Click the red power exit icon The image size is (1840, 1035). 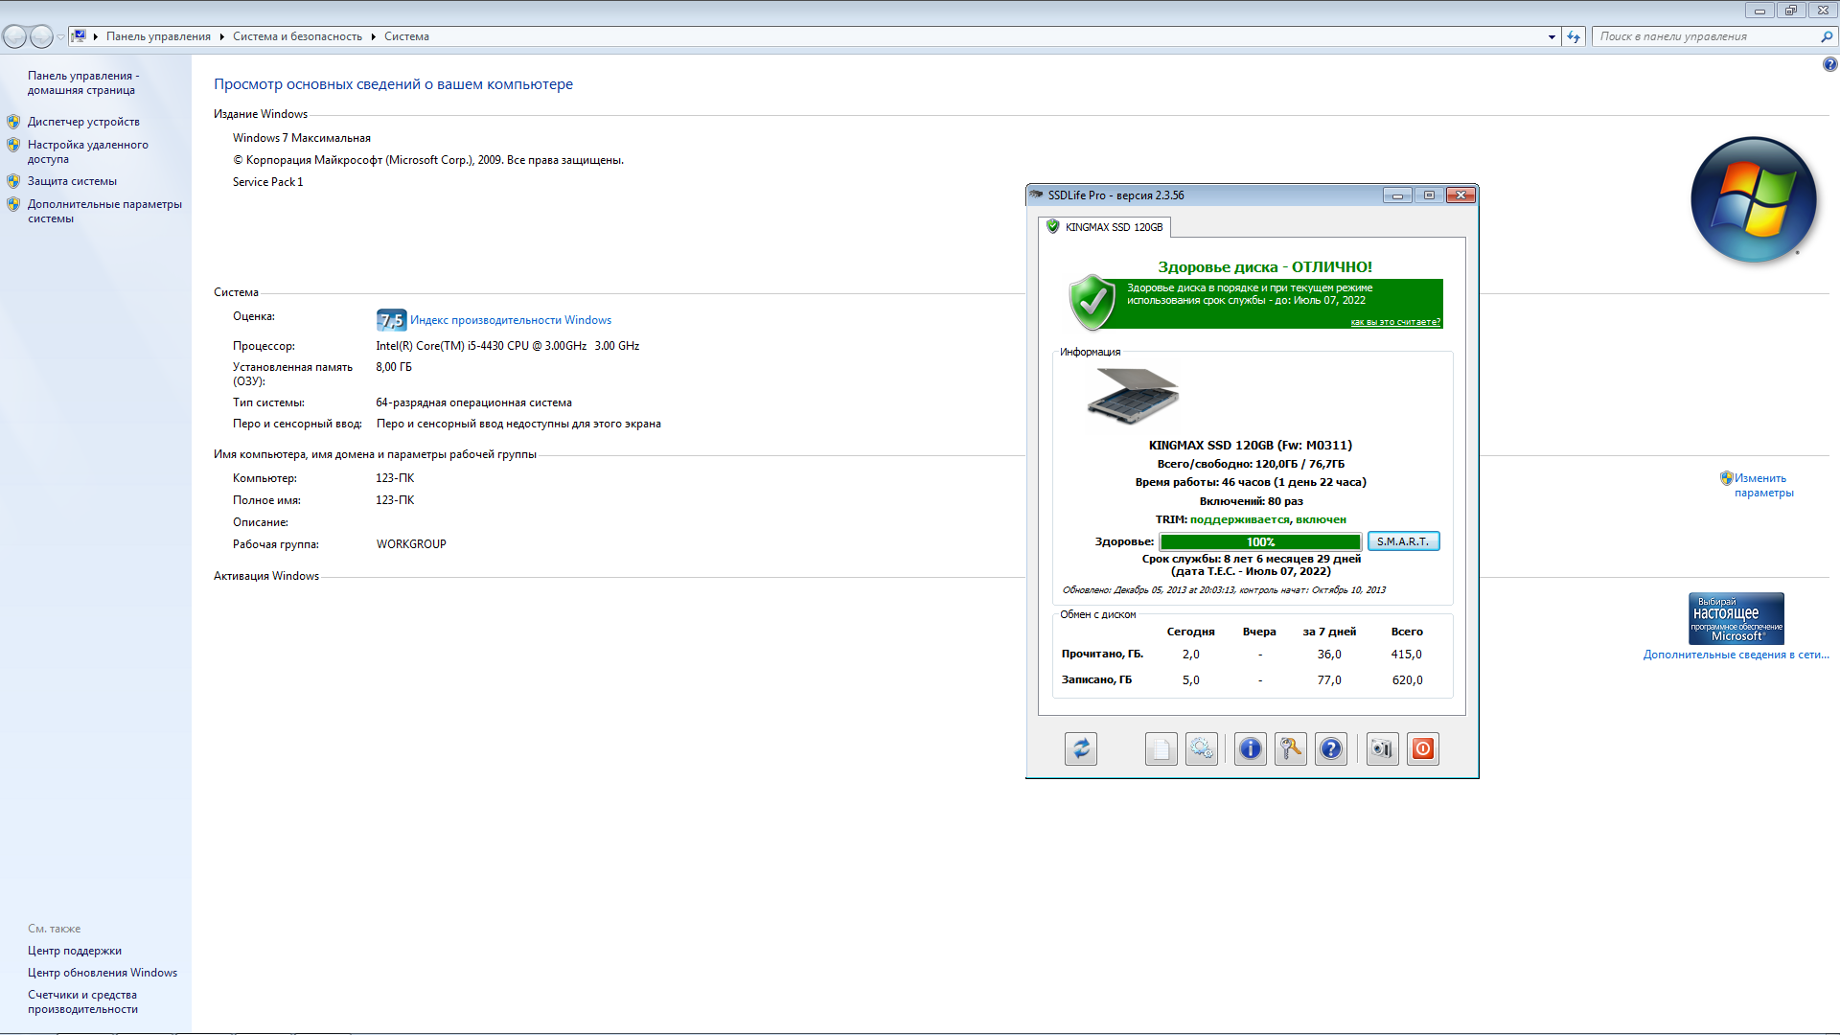(1422, 748)
